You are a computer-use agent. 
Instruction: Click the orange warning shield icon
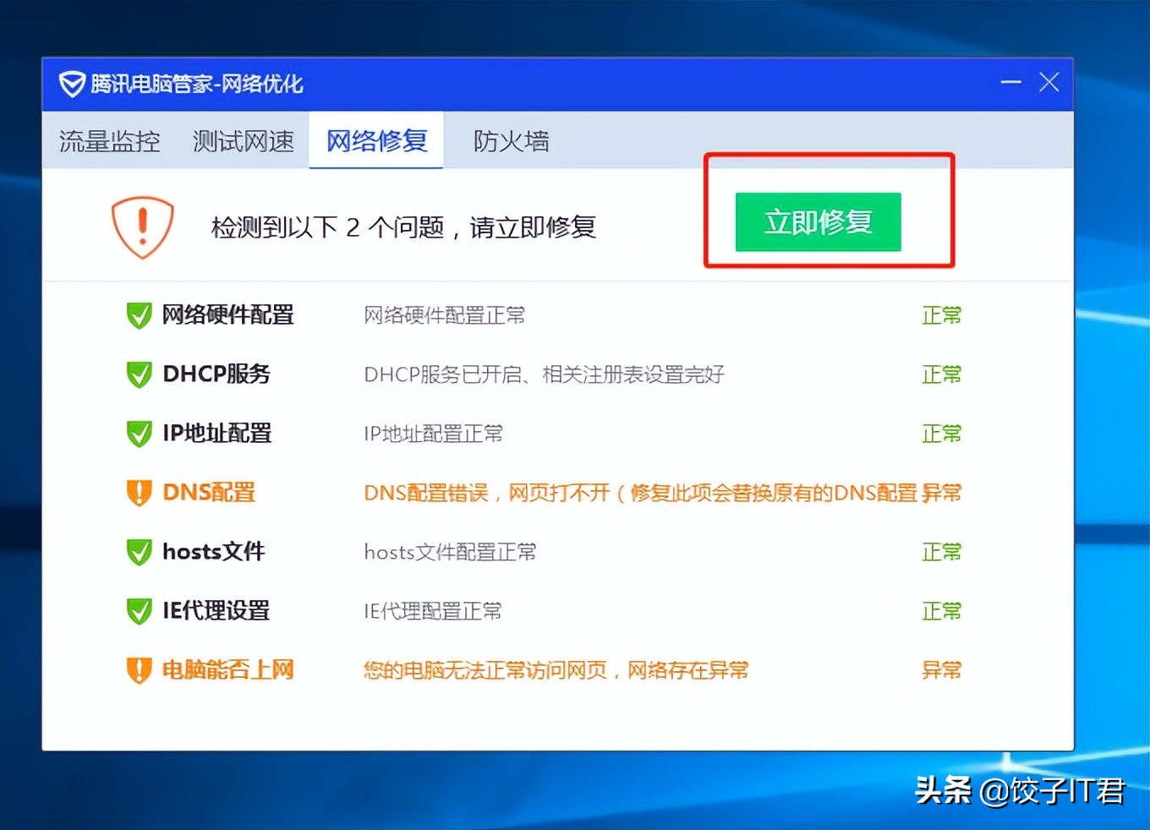coord(142,227)
